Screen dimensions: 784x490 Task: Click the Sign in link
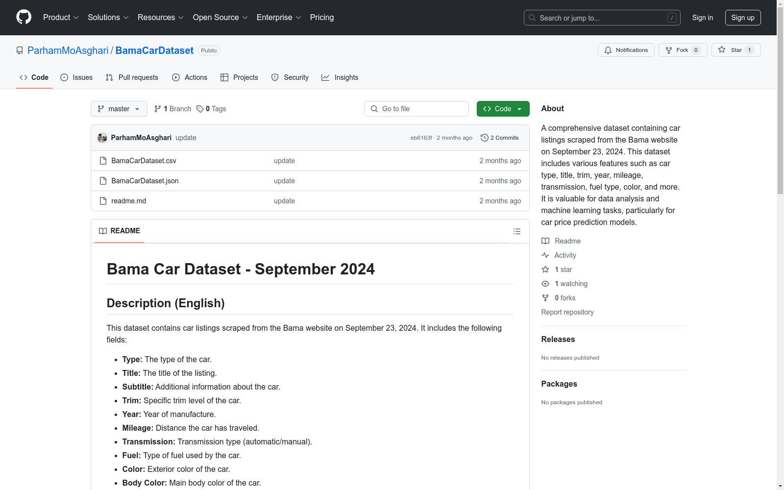[x=703, y=18]
